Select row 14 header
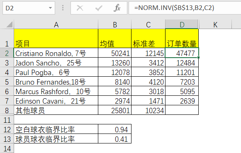Viewport: 241px width, 153px height. 7,148
